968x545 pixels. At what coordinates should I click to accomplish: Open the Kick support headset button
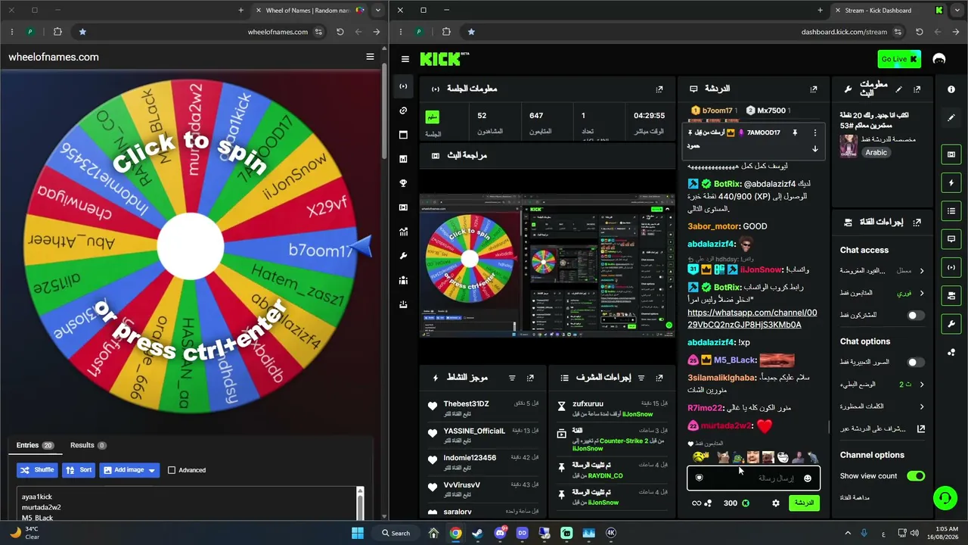945,498
